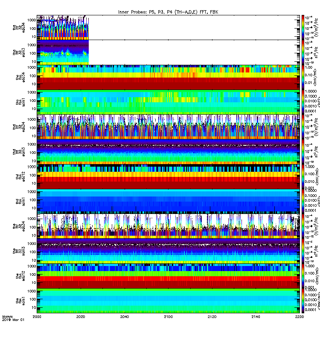Click the color bar beside the fff edc34 panel
The image size is (320, 341).
click(303, 226)
